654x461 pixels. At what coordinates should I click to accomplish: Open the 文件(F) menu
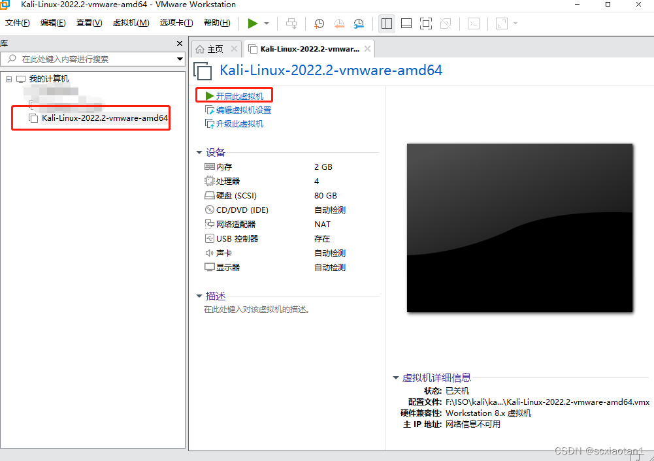[x=18, y=23]
